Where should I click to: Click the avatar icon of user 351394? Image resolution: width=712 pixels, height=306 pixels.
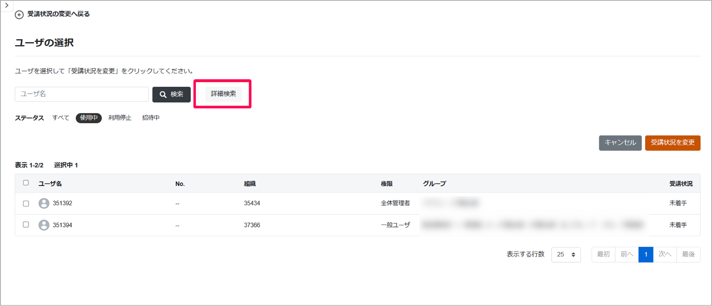[44, 225]
